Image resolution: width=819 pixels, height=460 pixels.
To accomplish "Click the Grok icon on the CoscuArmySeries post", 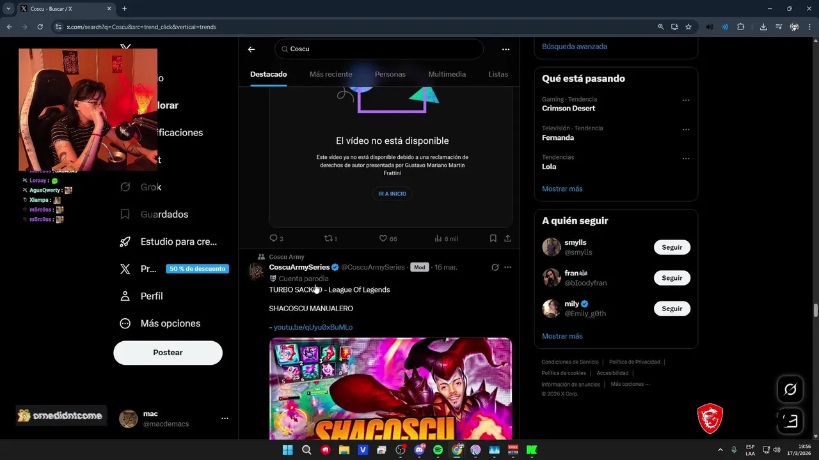I will point(495,267).
